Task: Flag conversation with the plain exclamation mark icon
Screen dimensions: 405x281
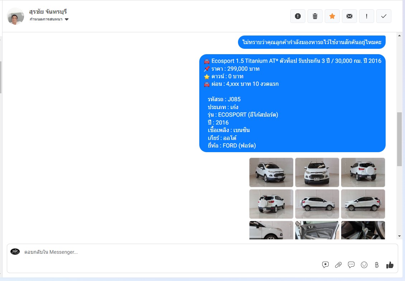Action: [367, 16]
